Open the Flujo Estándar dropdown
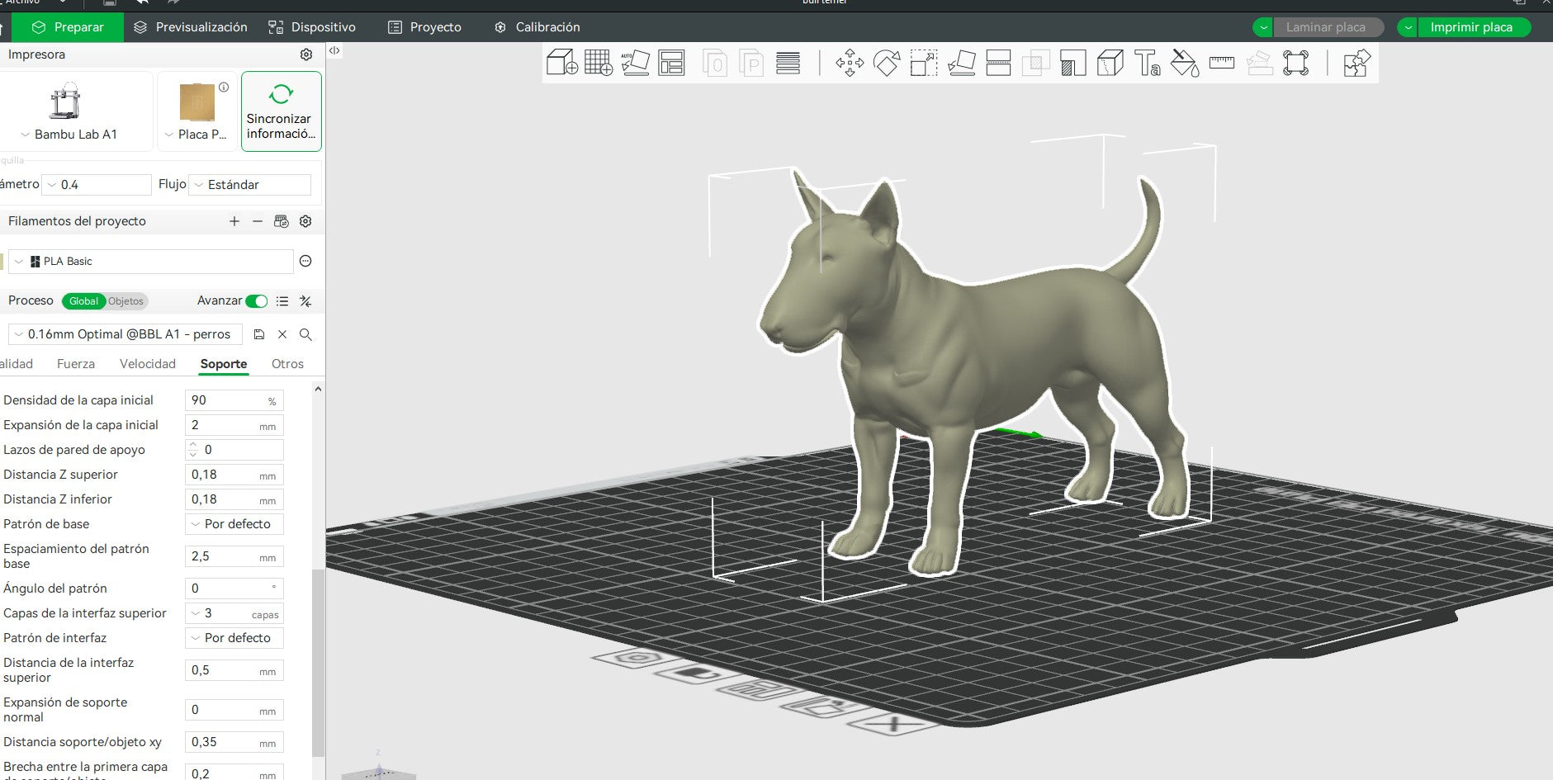 [250, 185]
